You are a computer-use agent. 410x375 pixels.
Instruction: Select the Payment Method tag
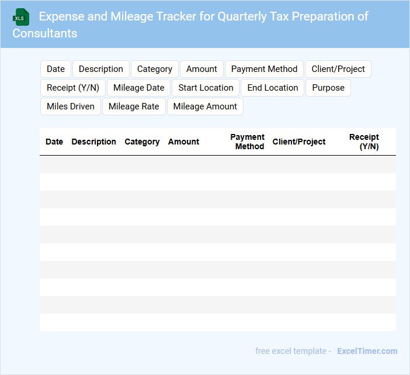click(x=264, y=69)
